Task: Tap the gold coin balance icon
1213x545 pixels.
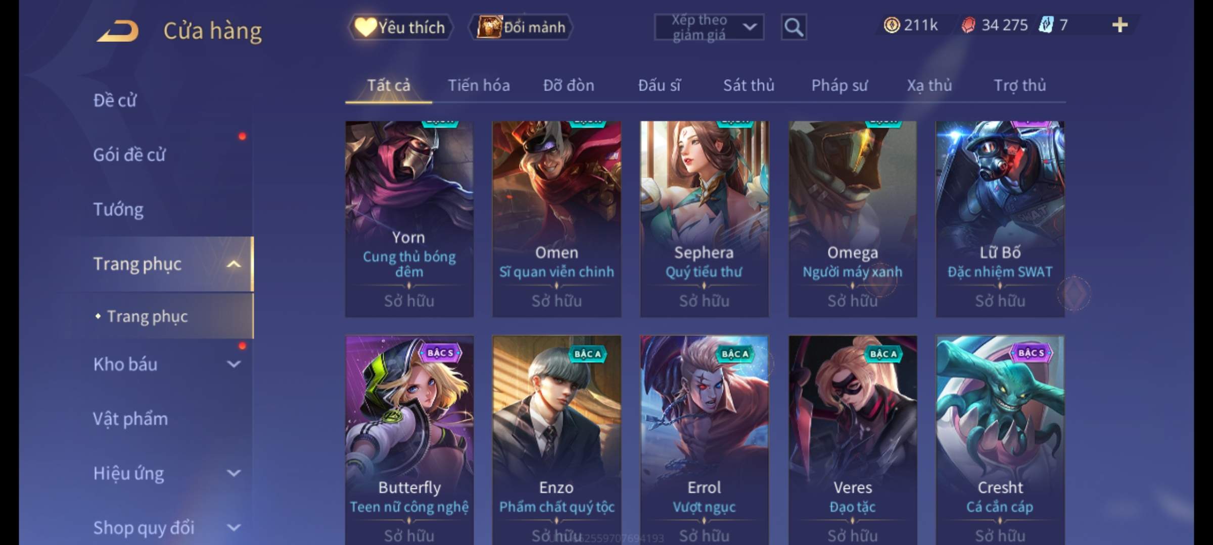Action: 892,25
